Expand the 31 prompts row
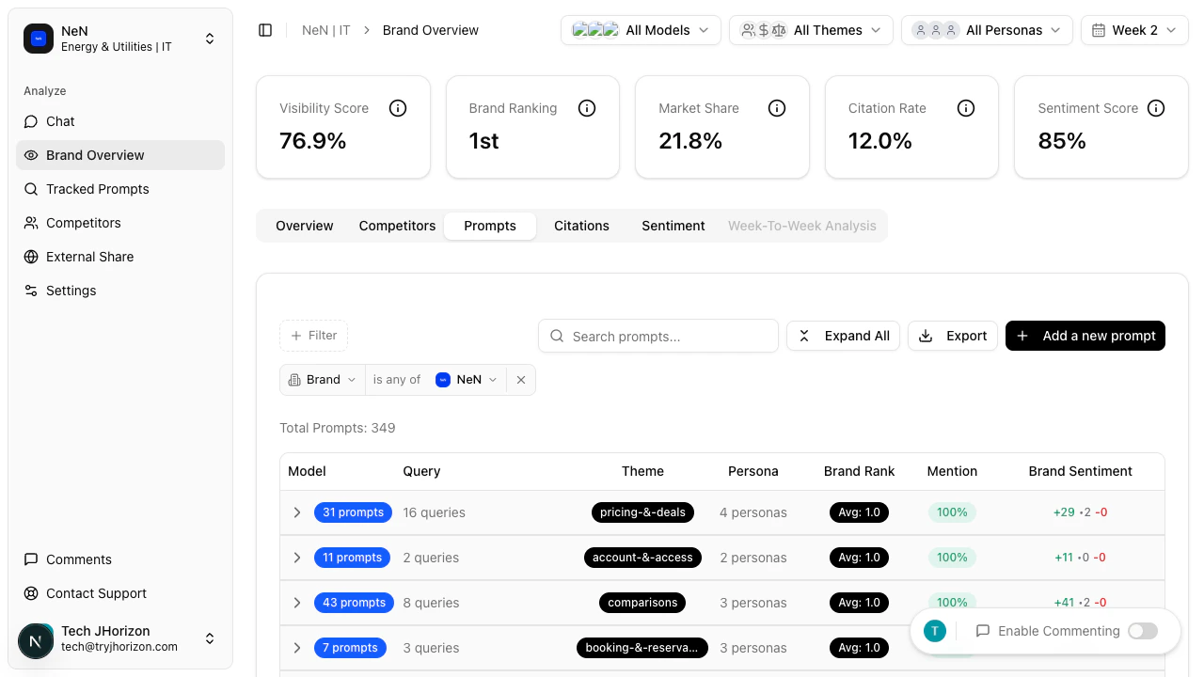 tap(297, 512)
